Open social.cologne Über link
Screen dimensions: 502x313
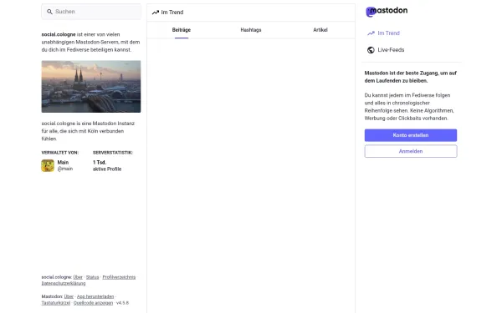tap(78, 277)
